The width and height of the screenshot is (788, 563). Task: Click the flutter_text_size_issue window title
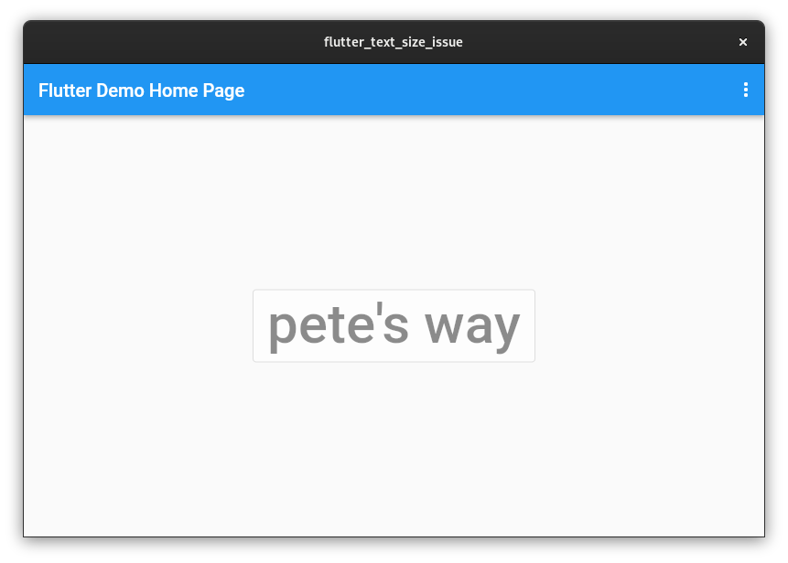[393, 42]
